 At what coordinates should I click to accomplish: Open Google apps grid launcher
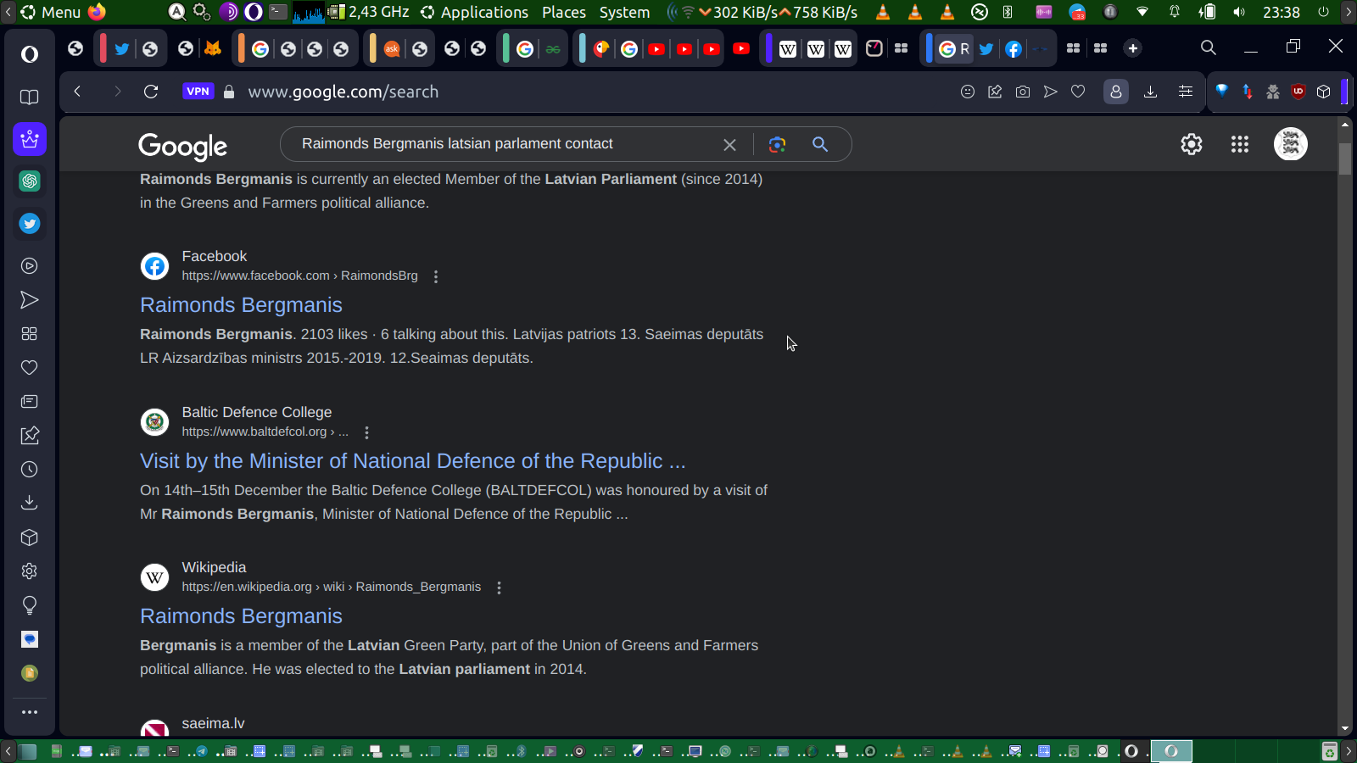pos(1240,144)
